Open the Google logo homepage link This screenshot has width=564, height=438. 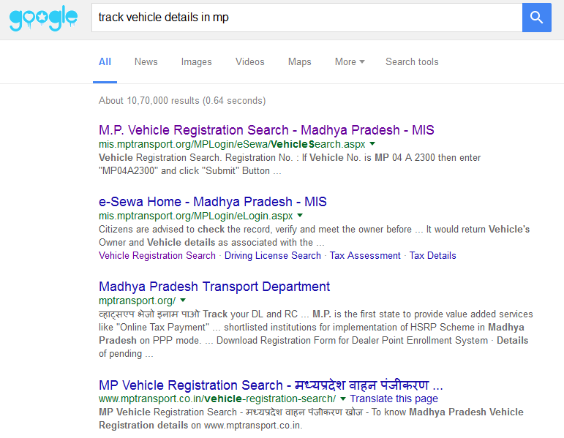(43, 18)
